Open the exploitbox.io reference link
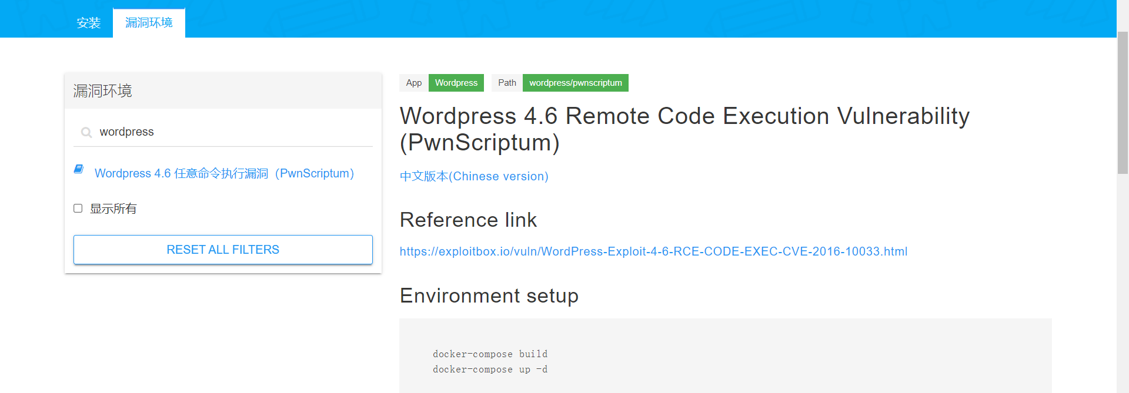The image size is (1129, 393). coord(653,251)
